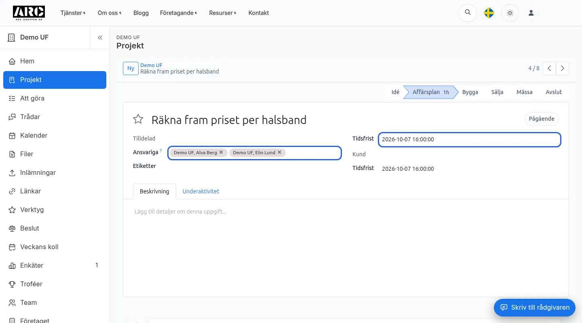This screenshot has width=582, height=323.
Task: Click the Enkäter chart icon
Action: (12, 266)
